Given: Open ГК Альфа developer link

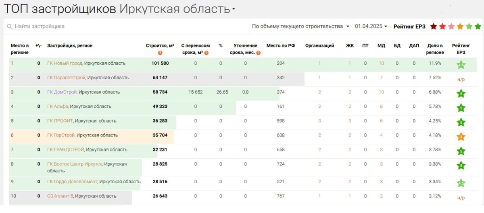Looking at the screenshot, I should [57, 106].
